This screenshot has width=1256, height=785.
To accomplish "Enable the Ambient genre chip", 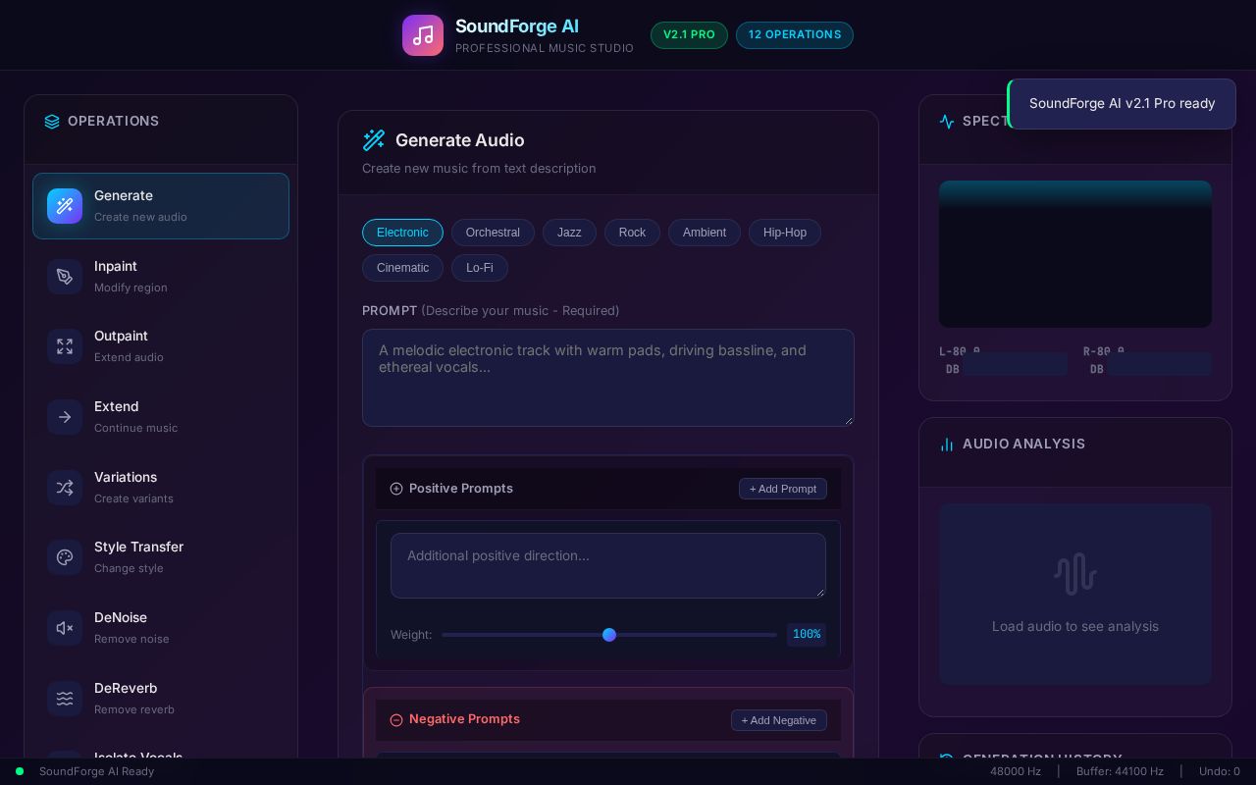I will pos(705,233).
